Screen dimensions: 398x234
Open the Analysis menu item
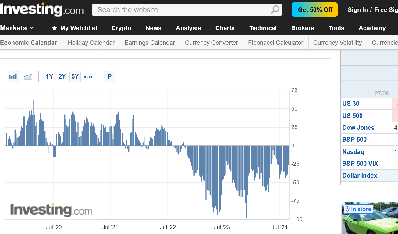coord(188,28)
